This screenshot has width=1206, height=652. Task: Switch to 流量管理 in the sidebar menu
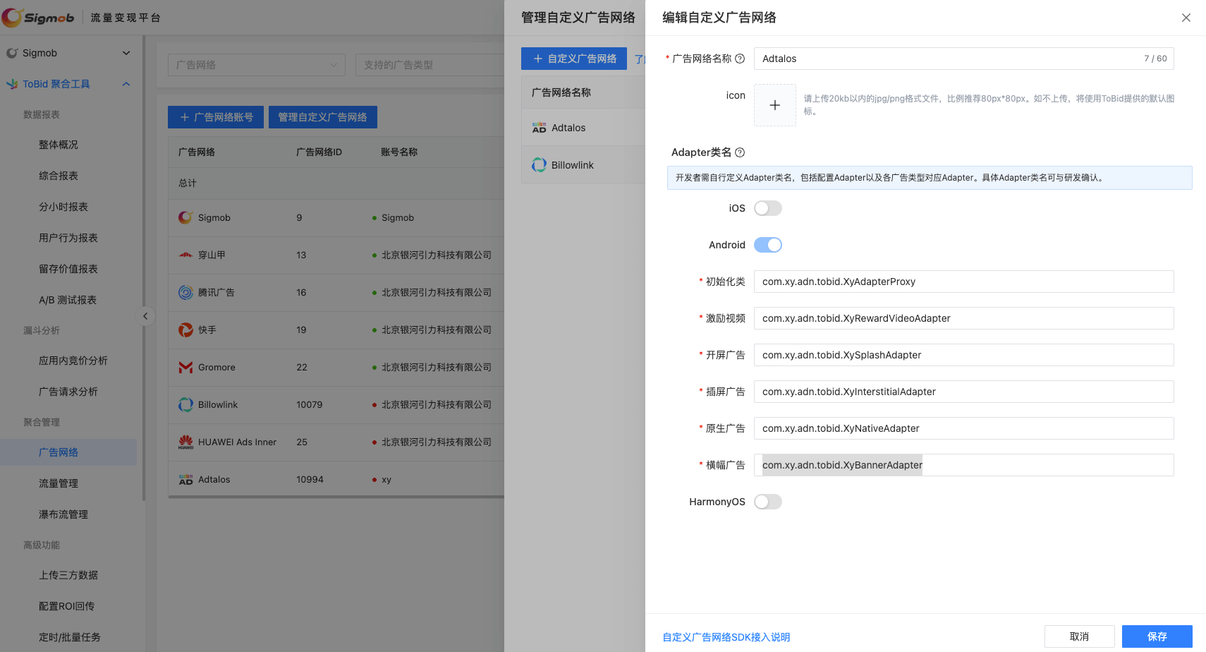[59, 483]
